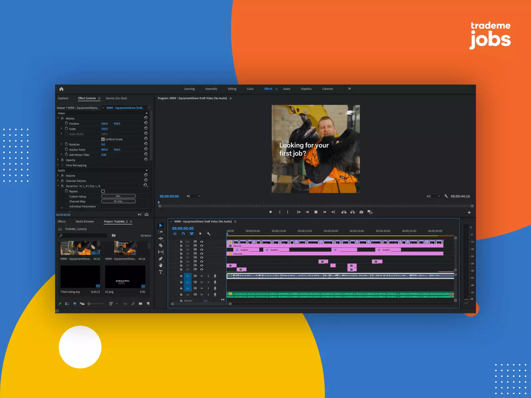Click the project search field
531x398 pixels.
click(83, 235)
